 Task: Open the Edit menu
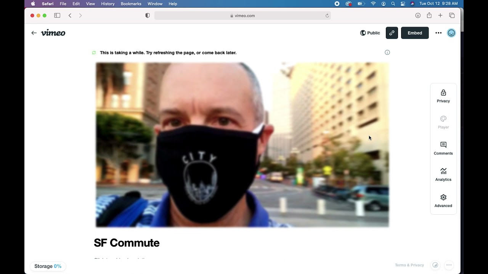76,4
